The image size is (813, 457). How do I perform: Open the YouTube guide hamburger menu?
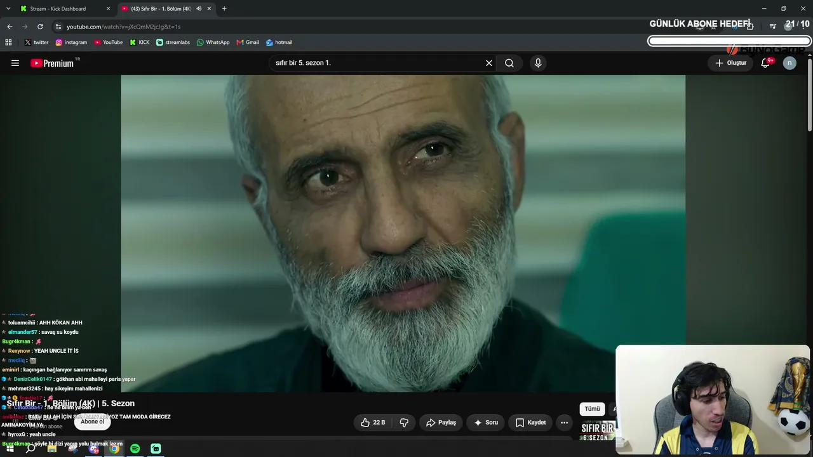[15, 63]
